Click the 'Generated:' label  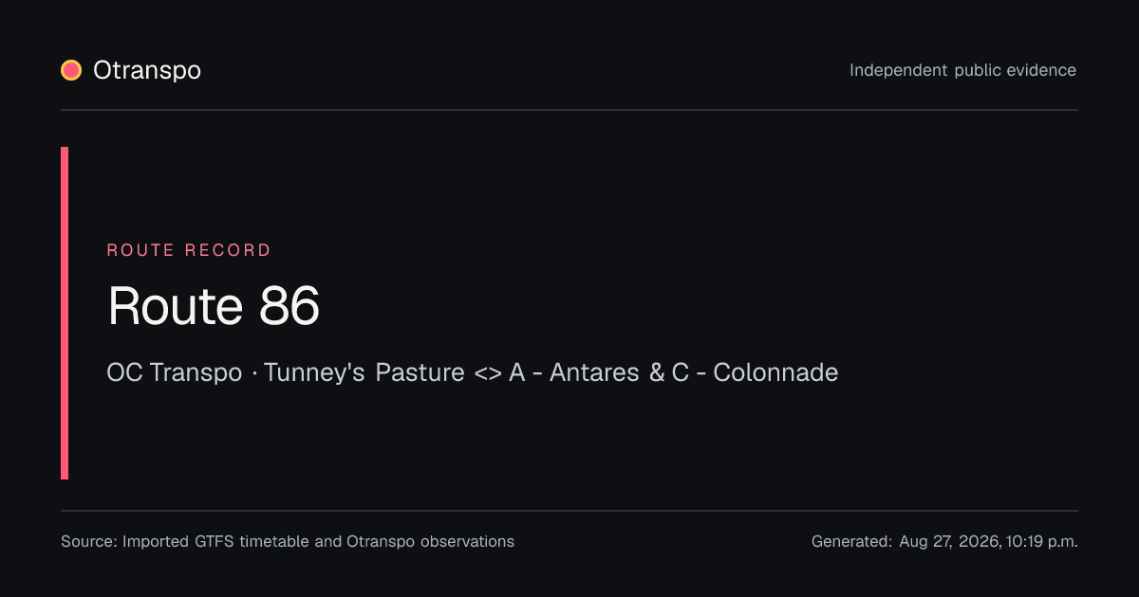click(x=851, y=542)
